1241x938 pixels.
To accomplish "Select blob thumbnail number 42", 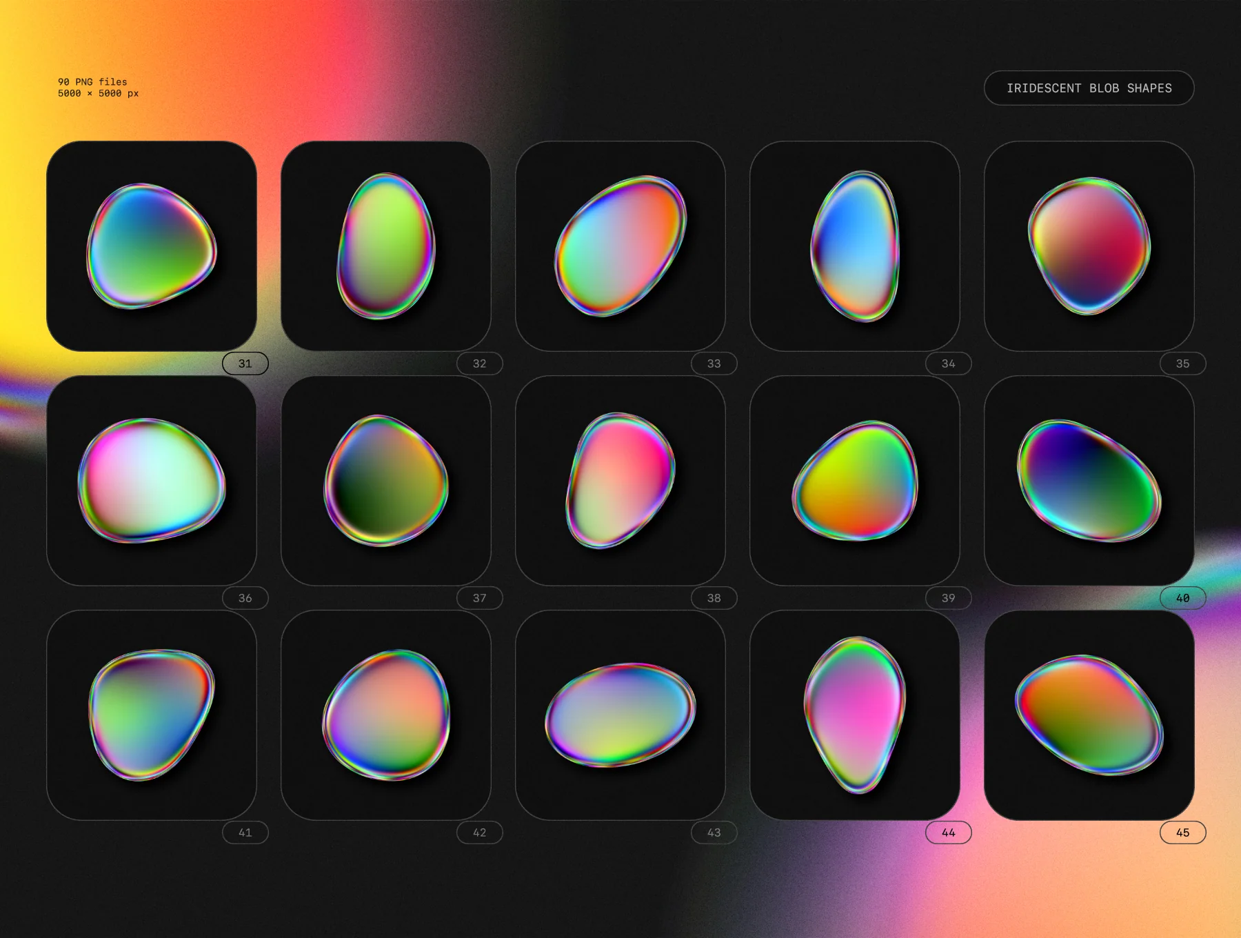I will pyautogui.click(x=386, y=715).
